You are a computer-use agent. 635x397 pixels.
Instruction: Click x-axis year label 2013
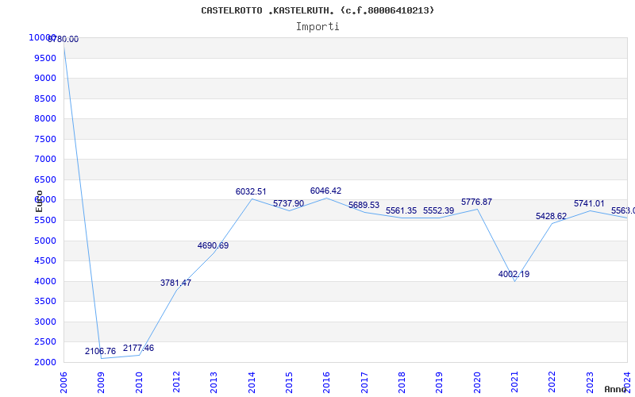click(214, 383)
